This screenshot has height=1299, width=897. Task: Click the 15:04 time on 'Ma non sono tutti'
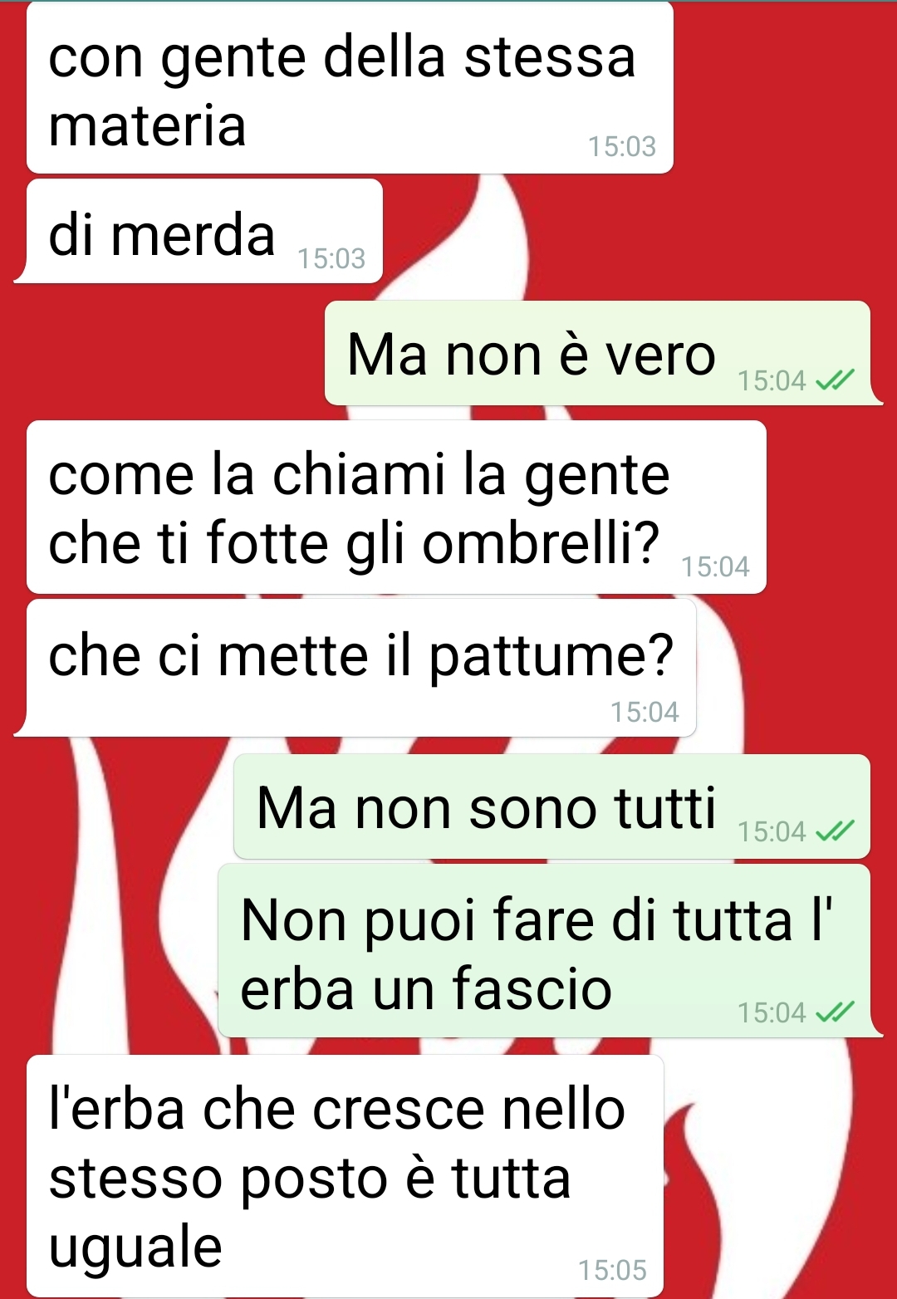(x=772, y=831)
